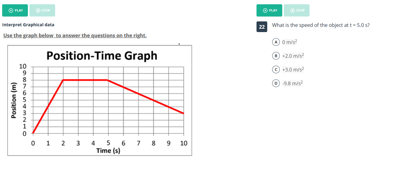This screenshot has height=183, width=403.
Task: Click the question text about speed at 5.0 s
Action: pos(321,25)
